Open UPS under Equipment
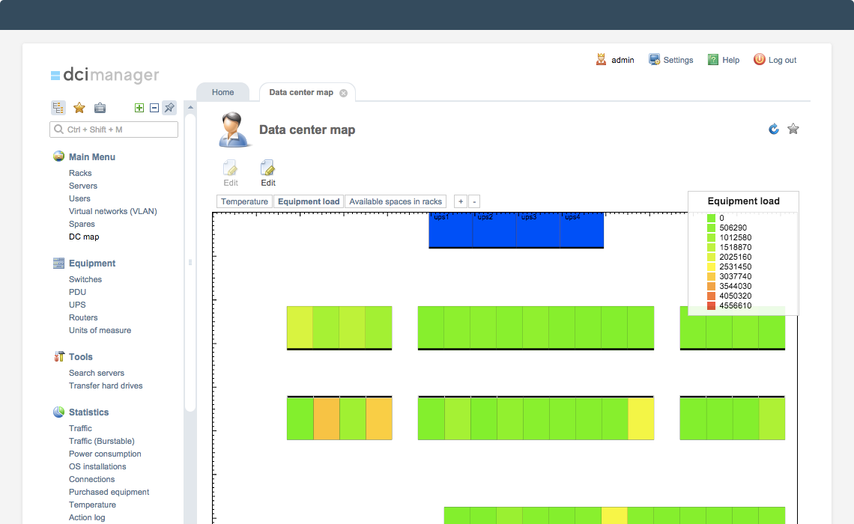 click(x=77, y=305)
